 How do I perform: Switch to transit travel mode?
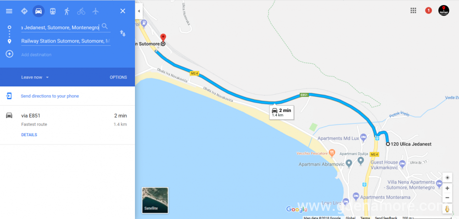(53, 11)
